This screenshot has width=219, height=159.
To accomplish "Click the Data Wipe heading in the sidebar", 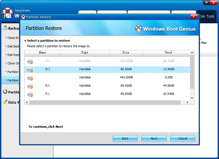I will click(x=14, y=102).
